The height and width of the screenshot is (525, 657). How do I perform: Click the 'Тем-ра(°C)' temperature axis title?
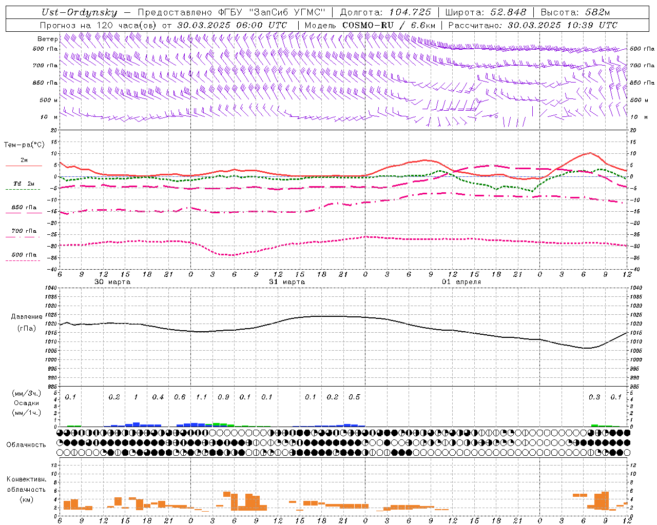(24, 145)
